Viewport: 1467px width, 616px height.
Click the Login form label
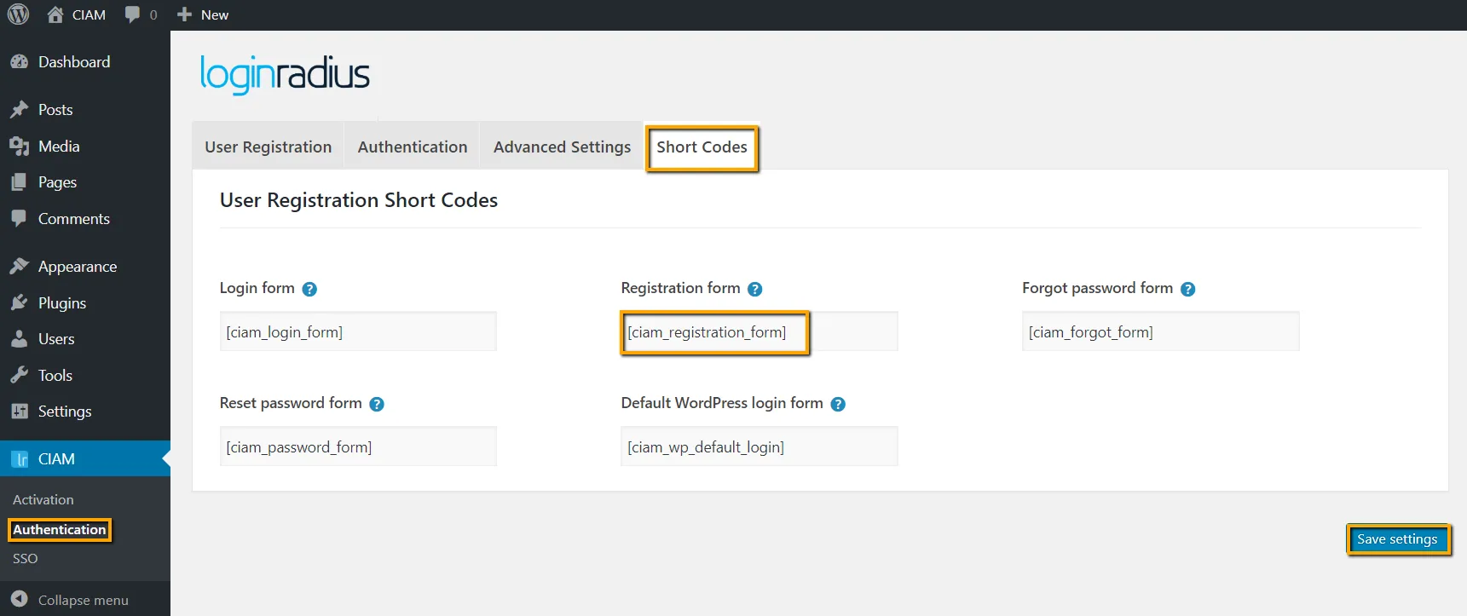257,288
